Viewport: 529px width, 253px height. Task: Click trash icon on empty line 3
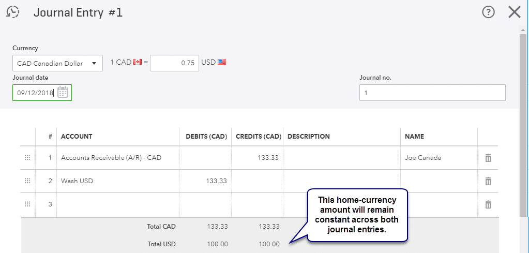click(488, 204)
